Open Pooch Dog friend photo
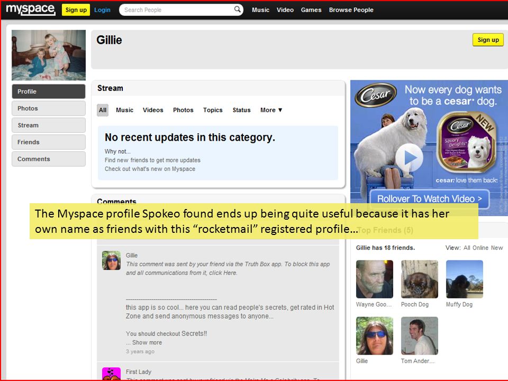 (420, 279)
